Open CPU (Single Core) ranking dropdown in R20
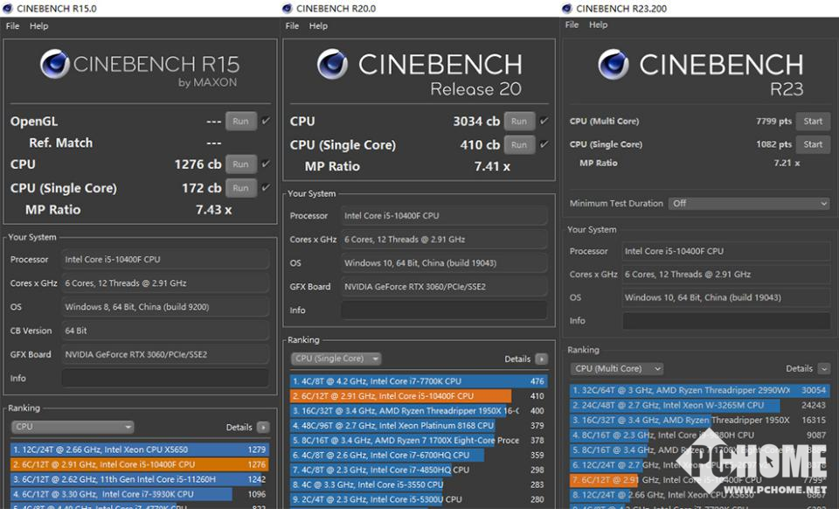 pos(336,359)
